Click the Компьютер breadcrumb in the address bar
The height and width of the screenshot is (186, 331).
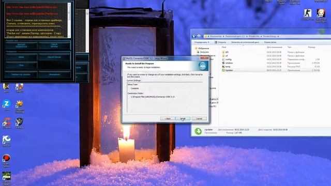[x=216, y=36]
